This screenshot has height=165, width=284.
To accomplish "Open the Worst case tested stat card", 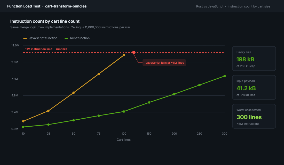I will [x=254, y=116].
